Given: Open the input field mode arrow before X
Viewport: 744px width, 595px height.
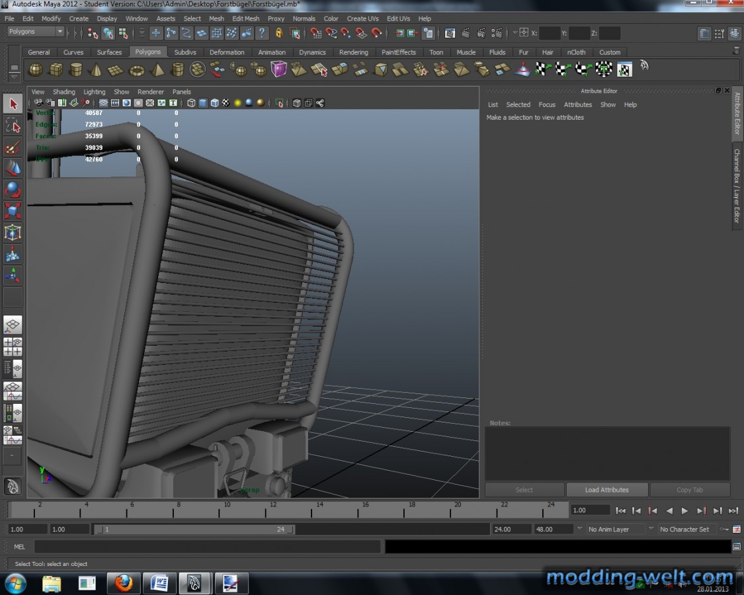Looking at the screenshot, I should pyautogui.click(x=515, y=33).
